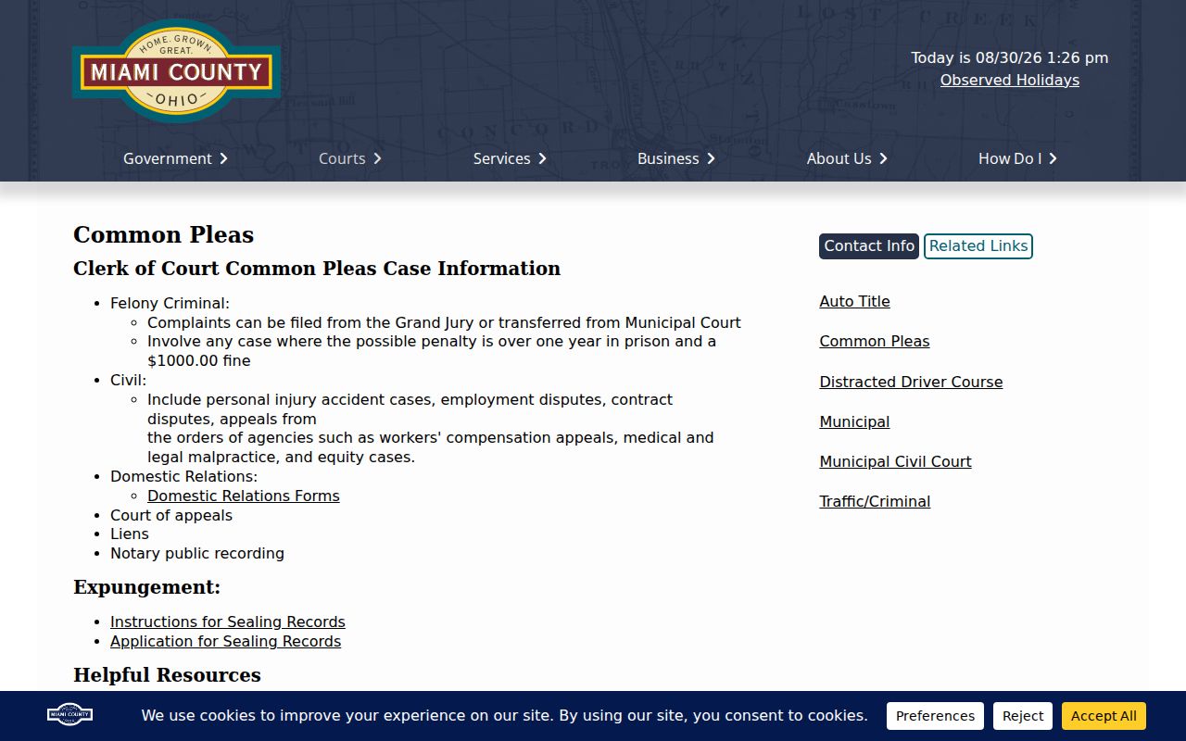Open Application for Sealing Records link
This screenshot has height=741, width=1186.
pos(225,641)
